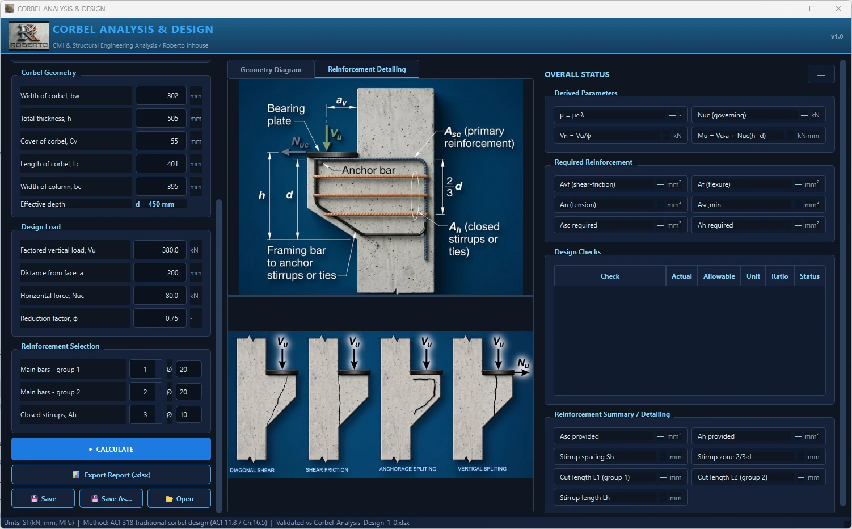Click the 'Mu = Vu·a + Nuc(h−d)' field

click(x=758, y=136)
